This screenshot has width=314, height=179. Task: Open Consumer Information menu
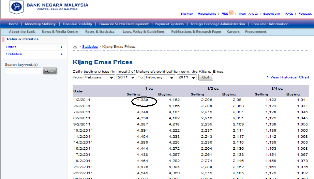[270, 24]
